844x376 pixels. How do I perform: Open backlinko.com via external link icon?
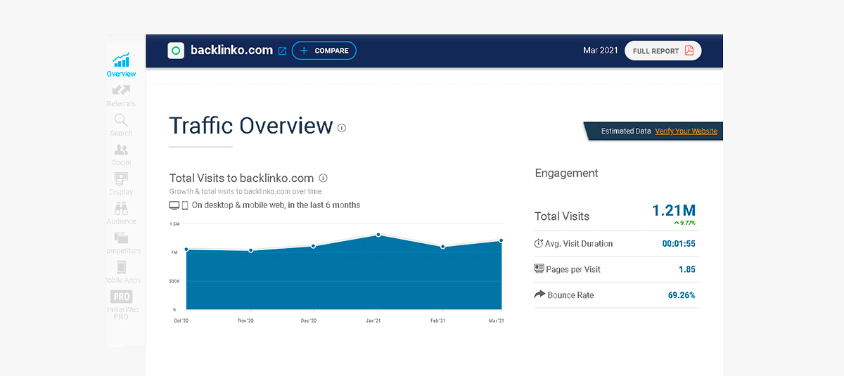click(x=283, y=51)
